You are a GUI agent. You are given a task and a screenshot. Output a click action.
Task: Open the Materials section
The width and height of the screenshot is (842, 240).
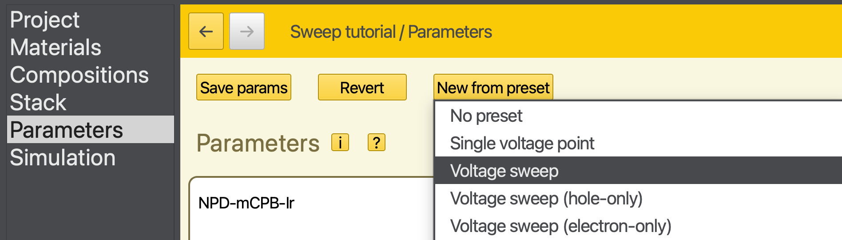tap(56, 48)
